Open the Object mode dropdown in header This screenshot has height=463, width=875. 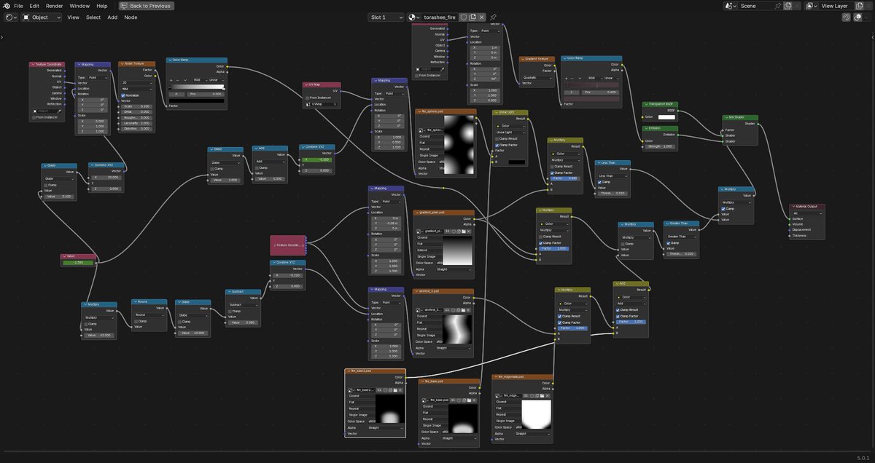click(42, 17)
